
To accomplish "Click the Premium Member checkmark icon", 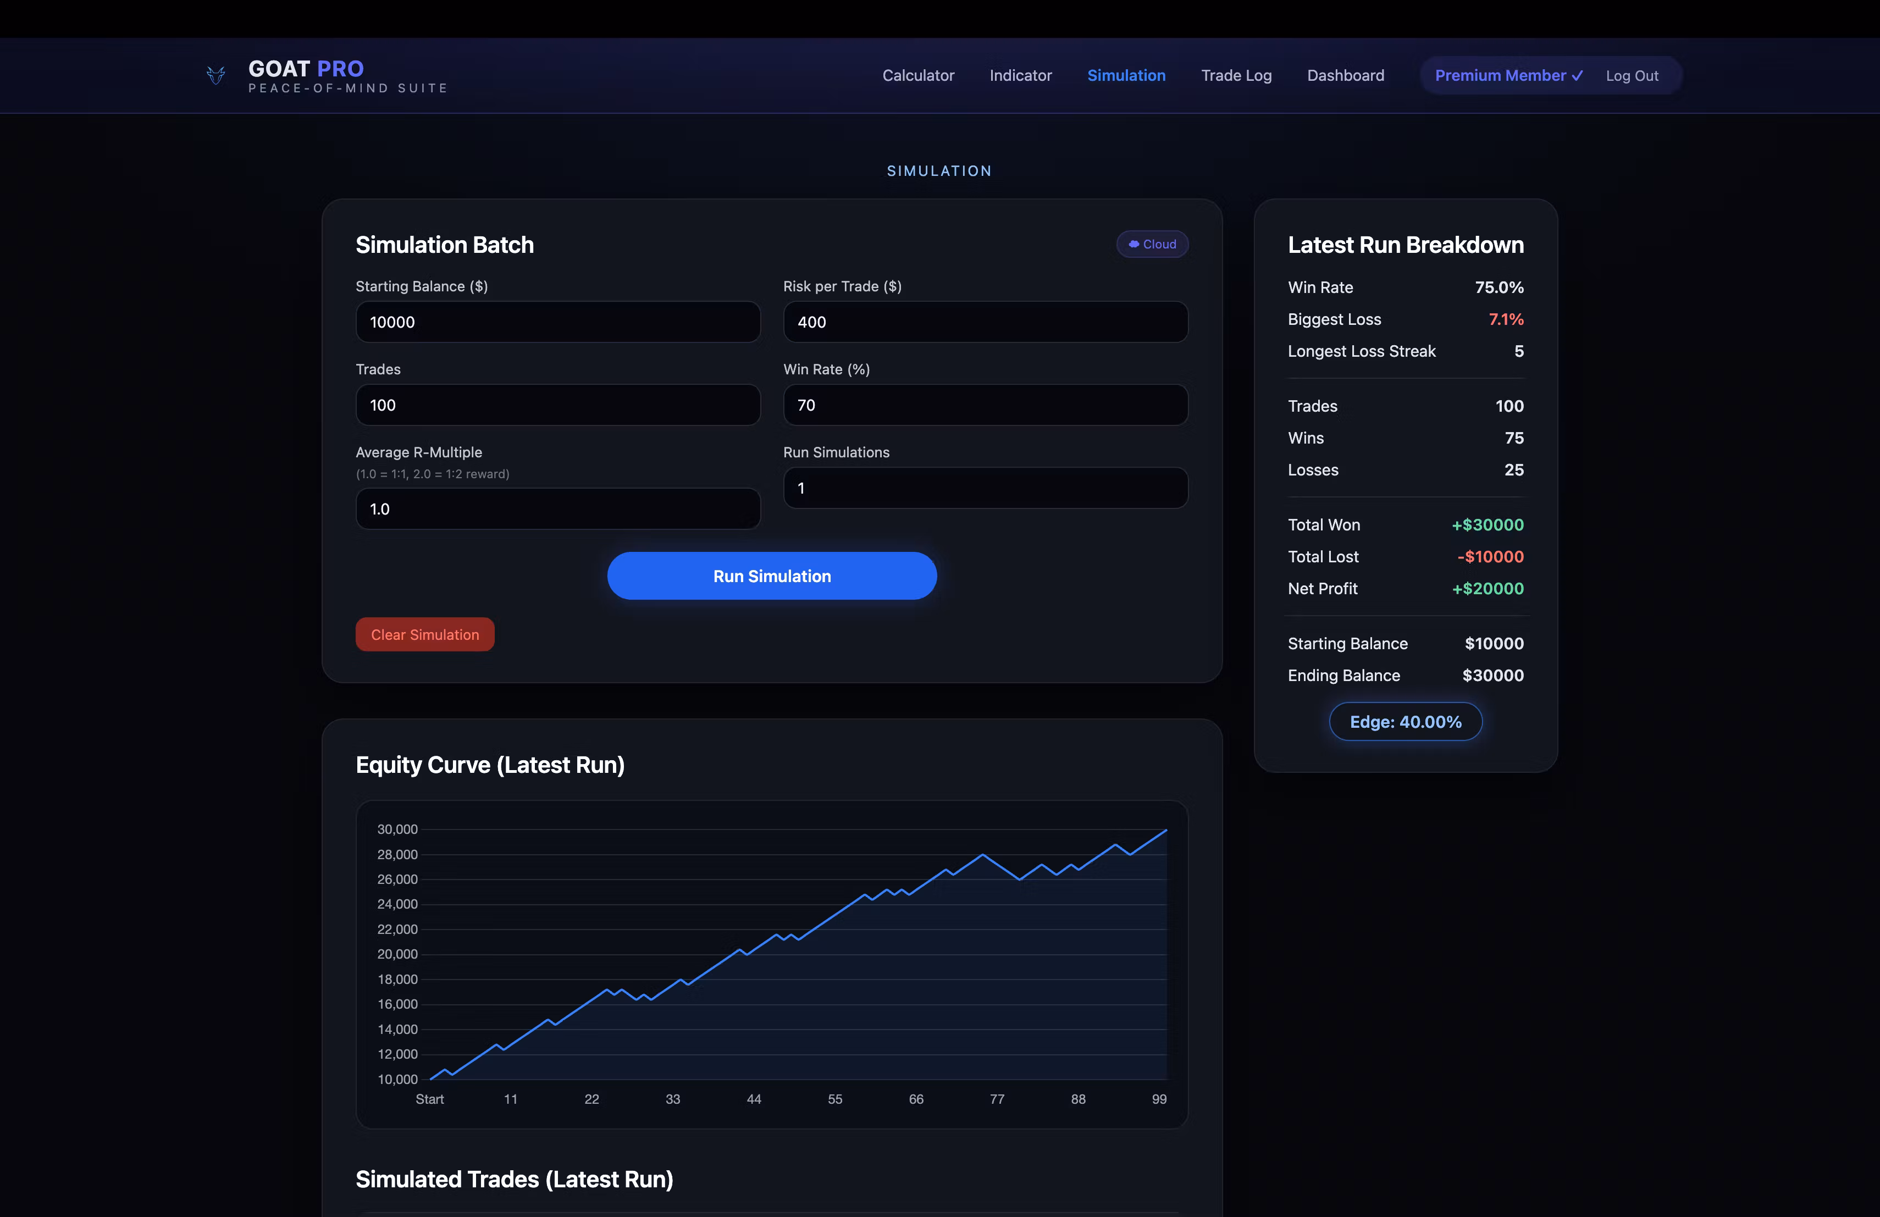I will tap(1578, 76).
